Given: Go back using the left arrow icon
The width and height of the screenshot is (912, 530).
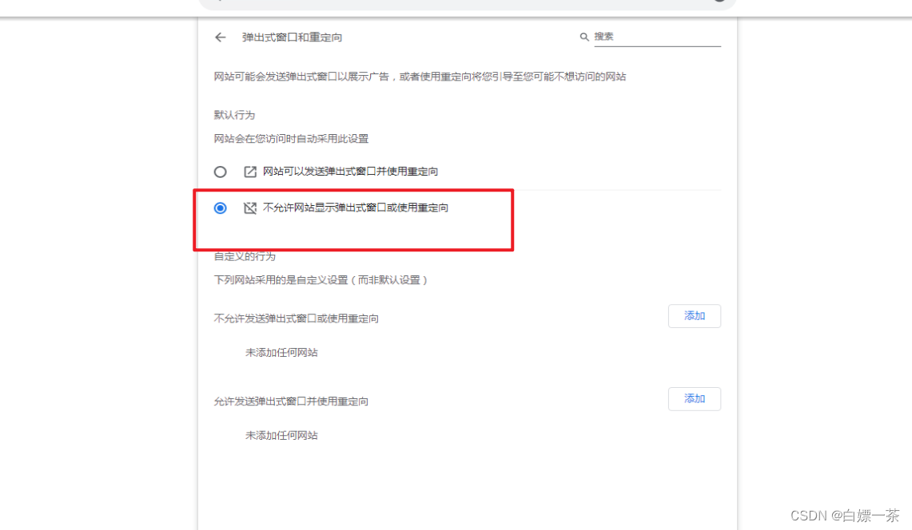Looking at the screenshot, I should click(220, 38).
